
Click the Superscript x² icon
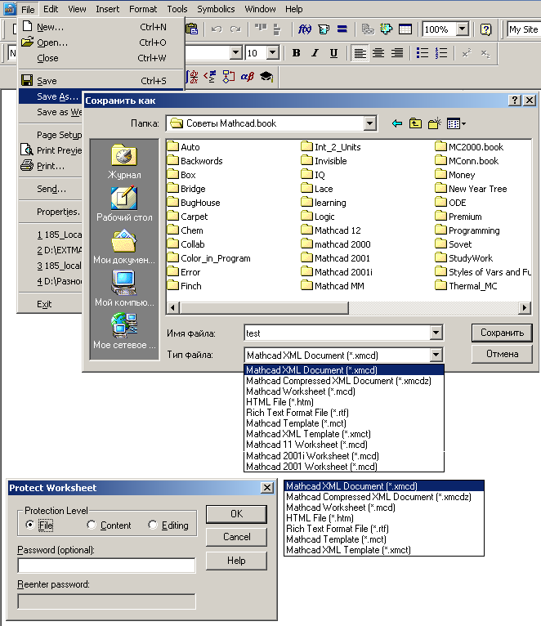coord(467,53)
